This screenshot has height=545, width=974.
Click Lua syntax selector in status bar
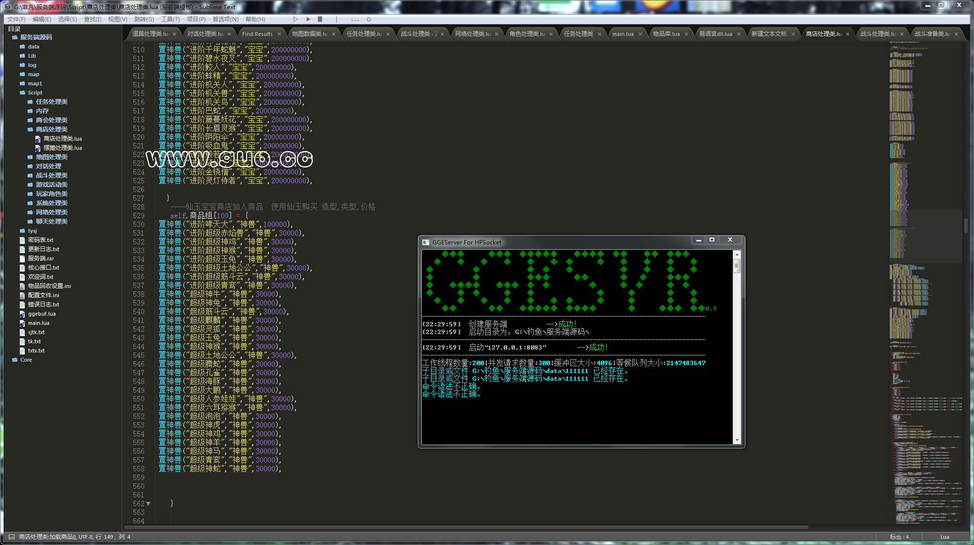click(x=944, y=537)
